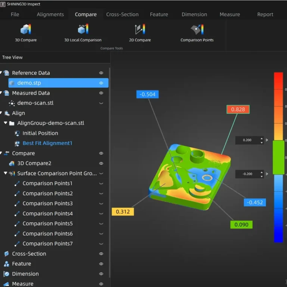The height and width of the screenshot is (287, 287).
Task: Collapse the Reference Data node
Action: [x=1, y=72]
